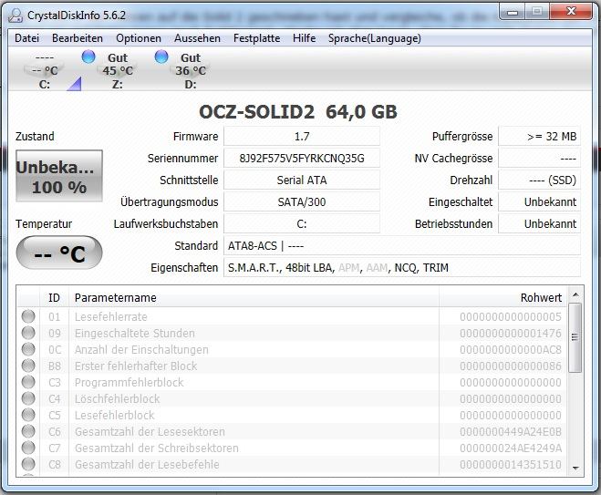Click the -- °C temperature display
601x495 pixels.
pos(59,253)
